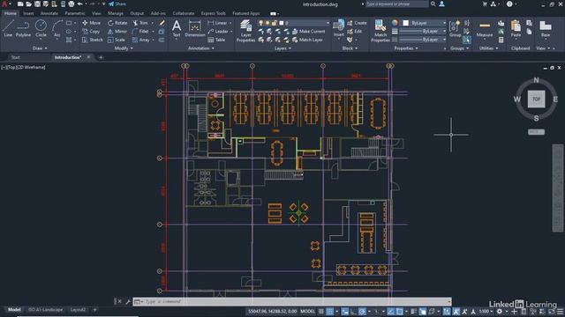Click the Measure utility
This screenshot has height=317, width=565.
pos(485,29)
